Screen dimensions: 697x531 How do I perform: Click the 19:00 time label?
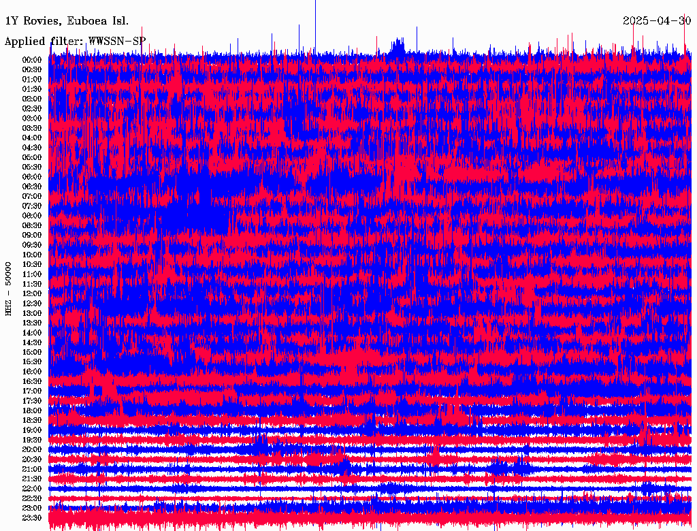point(31,430)
